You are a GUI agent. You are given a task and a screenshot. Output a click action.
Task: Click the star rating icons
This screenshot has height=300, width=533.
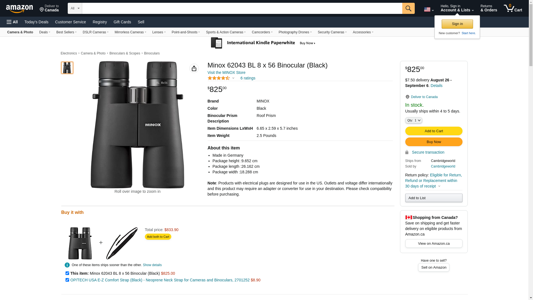[x=219, y=78]
